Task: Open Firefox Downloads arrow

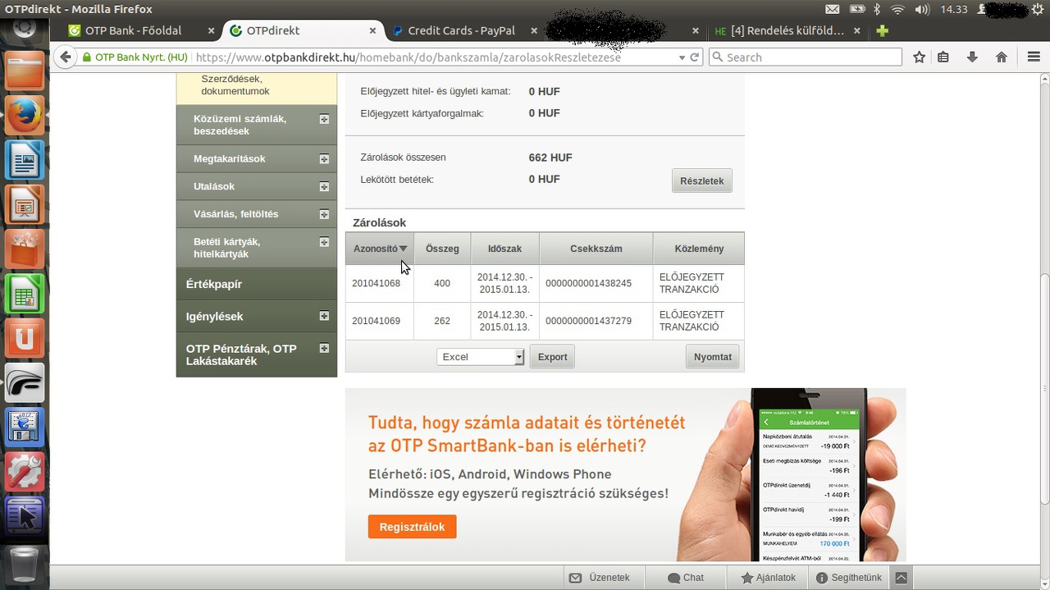Action: click(972, 57)
